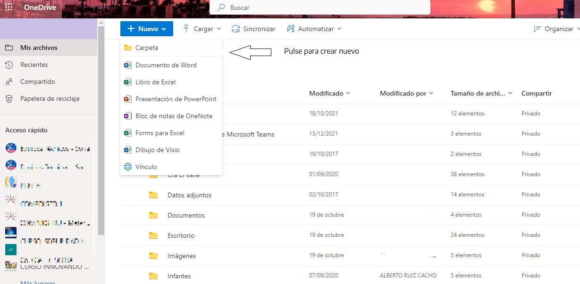Image resolution: width=580 pixels, height=284 pixels.
Task: Click the people icon next to Compartido
Action: (x=8, y=81)
